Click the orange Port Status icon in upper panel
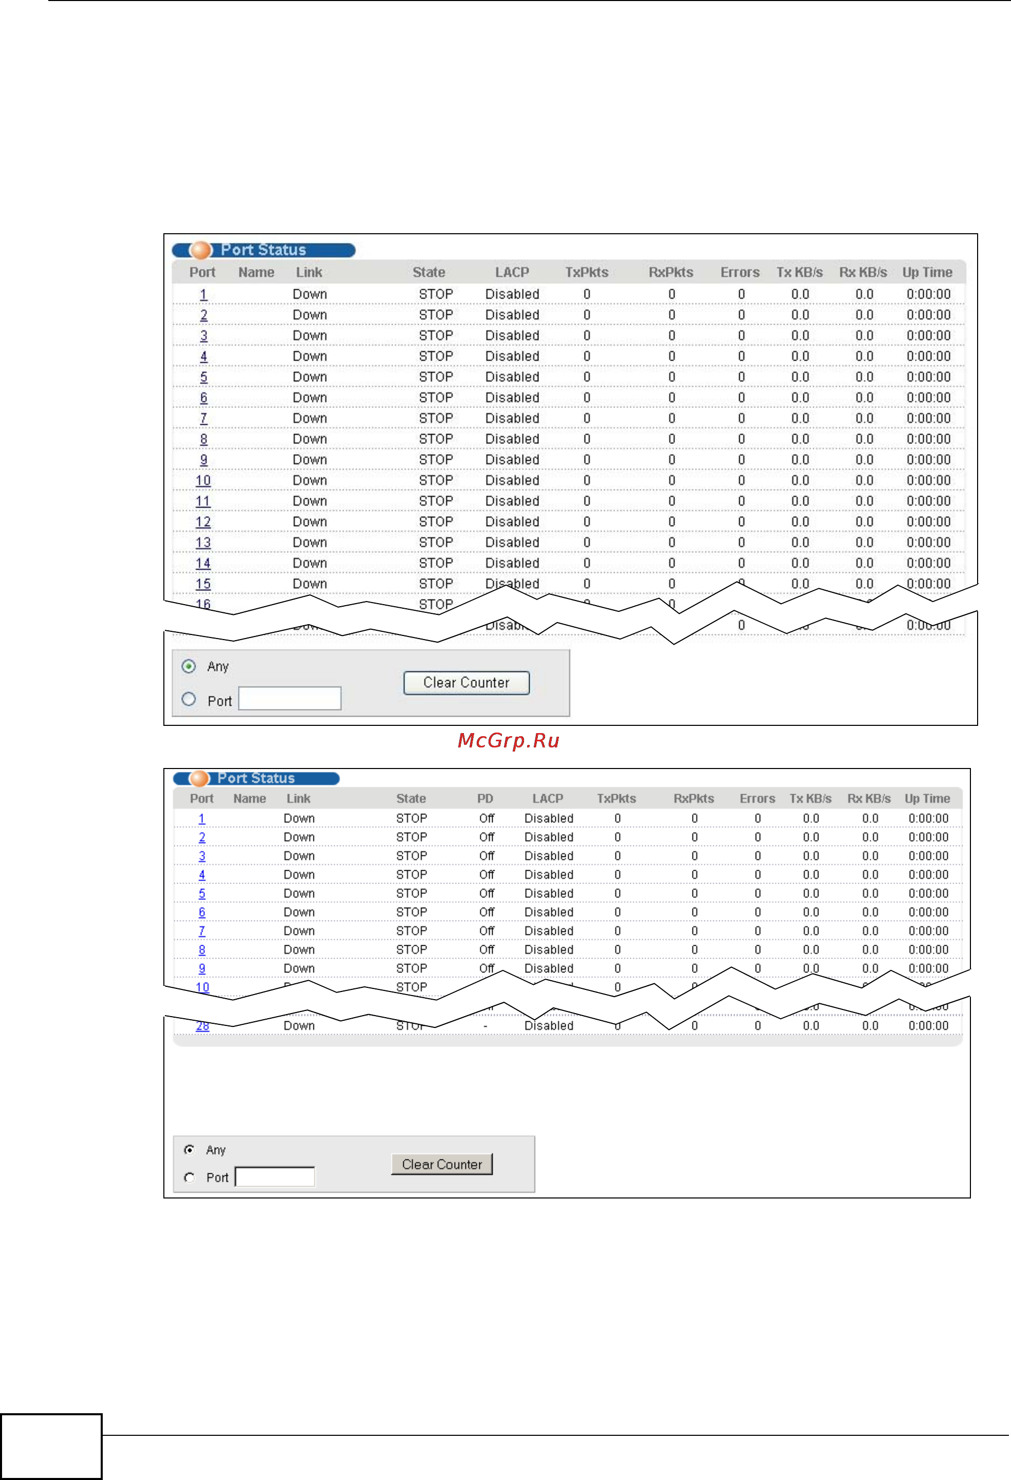This screenshot has width=1011, height=1480. click(x=200, y=250)
